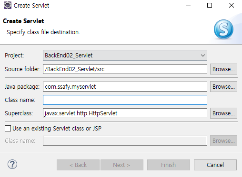The height and width of the screenshot is (177, 242).
Task: Minimize the Create Servlet dialog
Action: click(188, 5)
